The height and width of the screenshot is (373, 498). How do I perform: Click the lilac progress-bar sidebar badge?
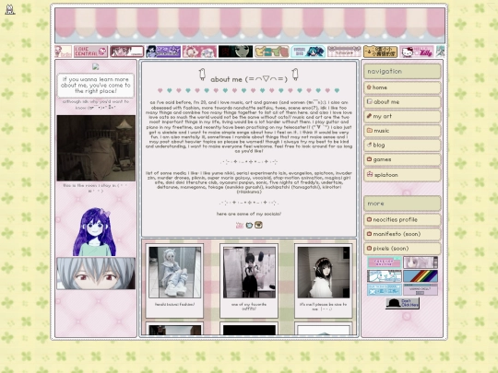click(421, 289)
